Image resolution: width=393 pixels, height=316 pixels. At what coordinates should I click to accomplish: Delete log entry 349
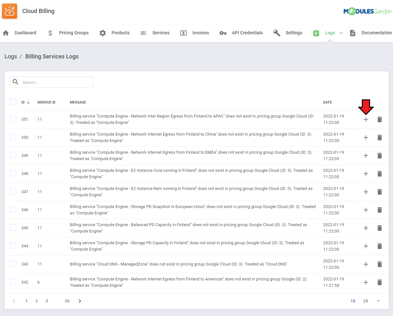pos(380,156)
